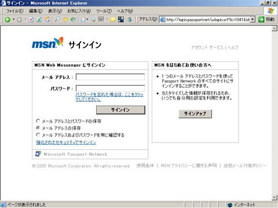Click the Refresh page icon
Viewport: 278px width, 208px height.
click(x=39, y=20)
